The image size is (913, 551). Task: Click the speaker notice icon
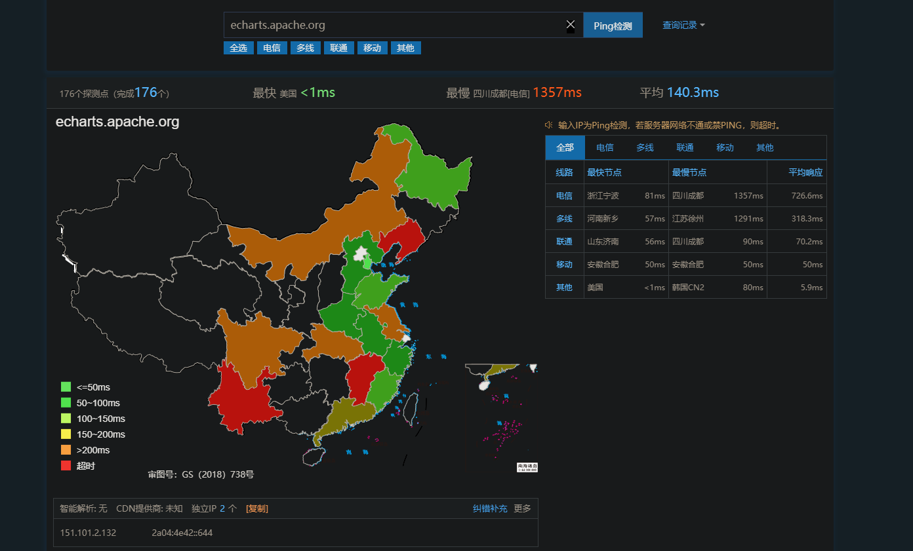549,124
